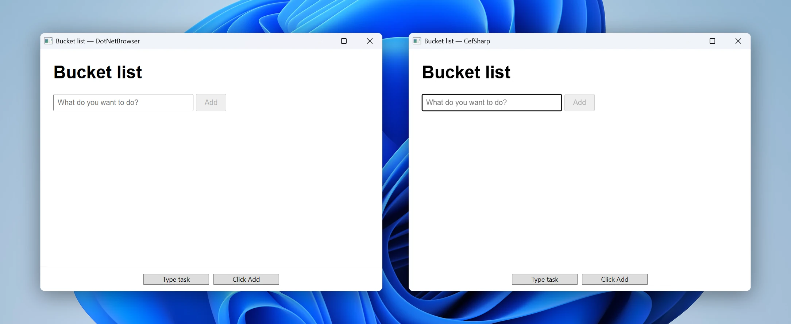791x324 pixels.
Task: Maximize the CefSharp window
Action: pyautogui.click(x=712, y=41)
